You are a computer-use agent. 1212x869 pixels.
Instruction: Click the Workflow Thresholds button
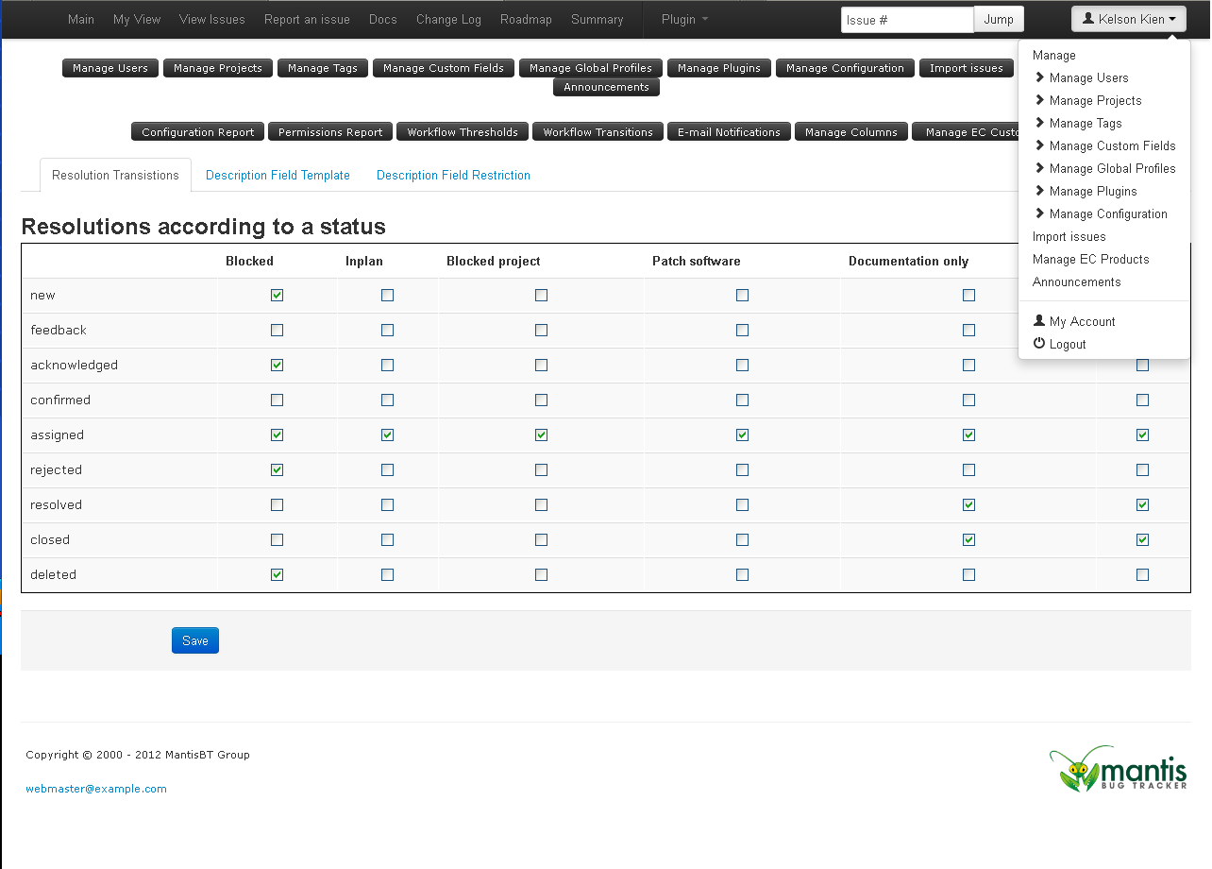(x=463, y=132)
